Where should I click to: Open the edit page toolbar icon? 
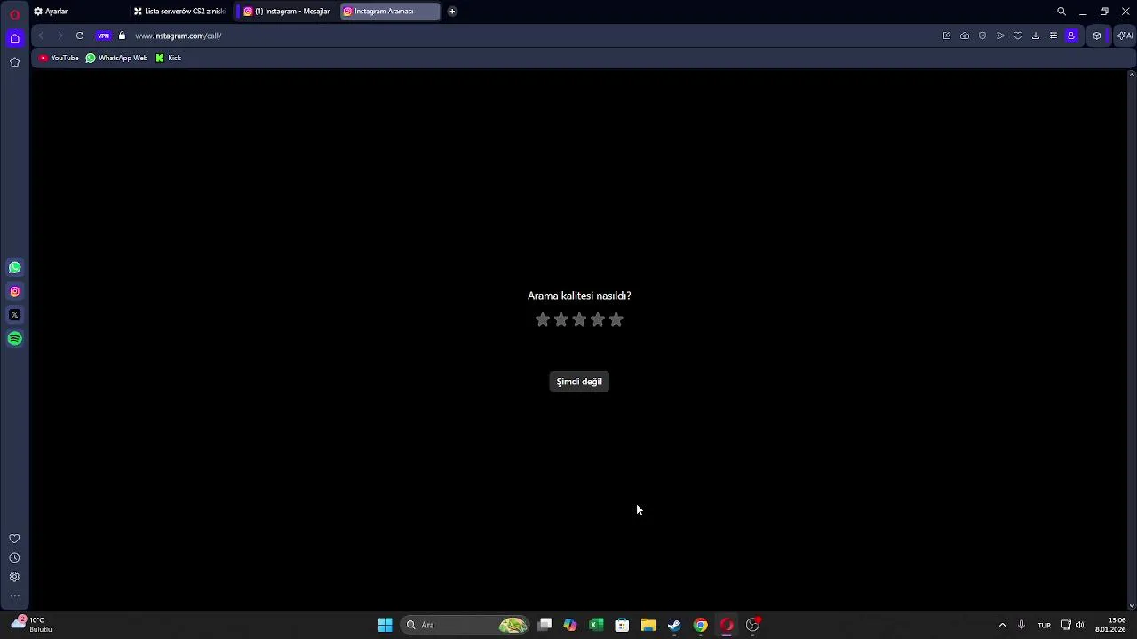(x=947, y=35)
